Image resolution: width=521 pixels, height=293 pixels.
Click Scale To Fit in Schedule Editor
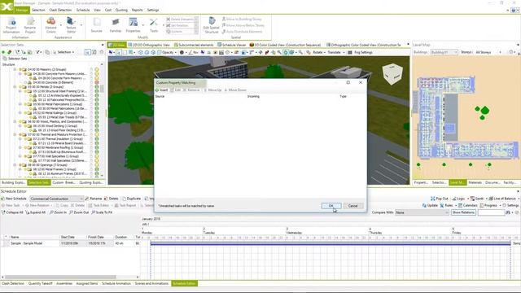pyautogui.click(x=102, y=212)
